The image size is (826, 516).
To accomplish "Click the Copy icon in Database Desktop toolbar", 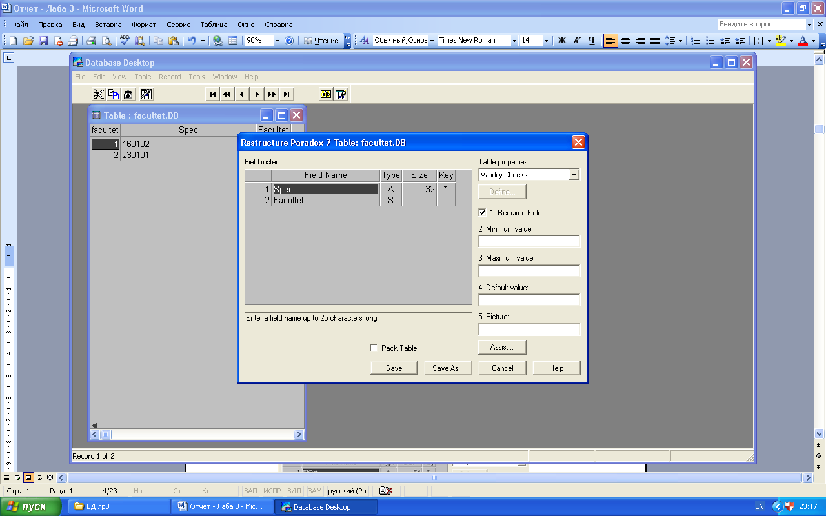I will [114, 94].
